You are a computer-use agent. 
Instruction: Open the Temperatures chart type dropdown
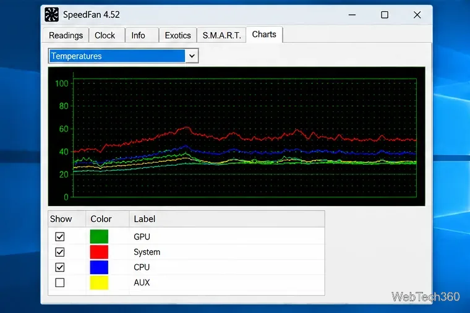(x=123, y=56)
